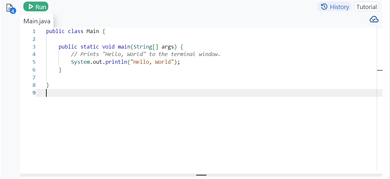Click the closing brace on line 6
Viewport: 390px width, 179px height.
[60, 70]
